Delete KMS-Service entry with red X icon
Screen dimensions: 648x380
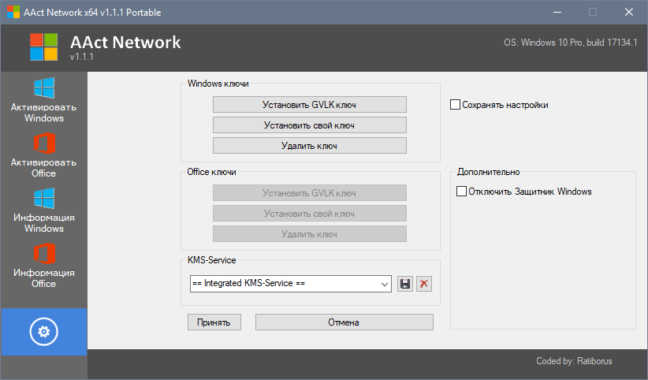(x=424, y=284)
